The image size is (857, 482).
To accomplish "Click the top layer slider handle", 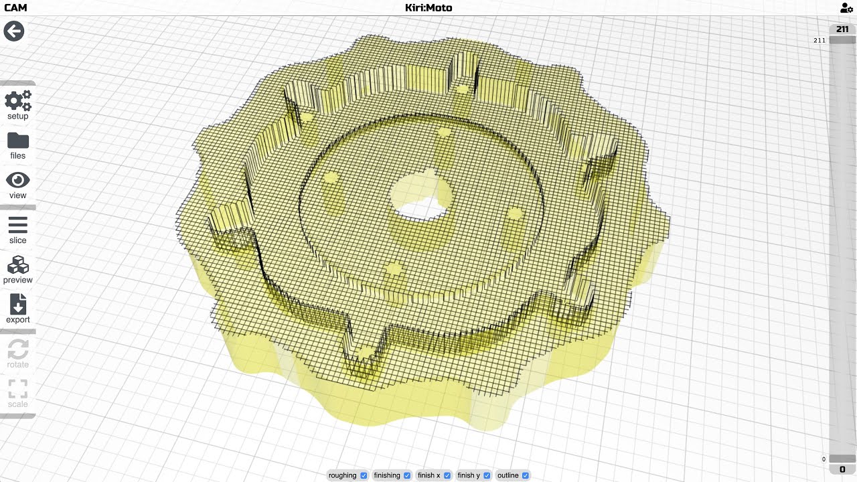I will [x=842, y=40].
